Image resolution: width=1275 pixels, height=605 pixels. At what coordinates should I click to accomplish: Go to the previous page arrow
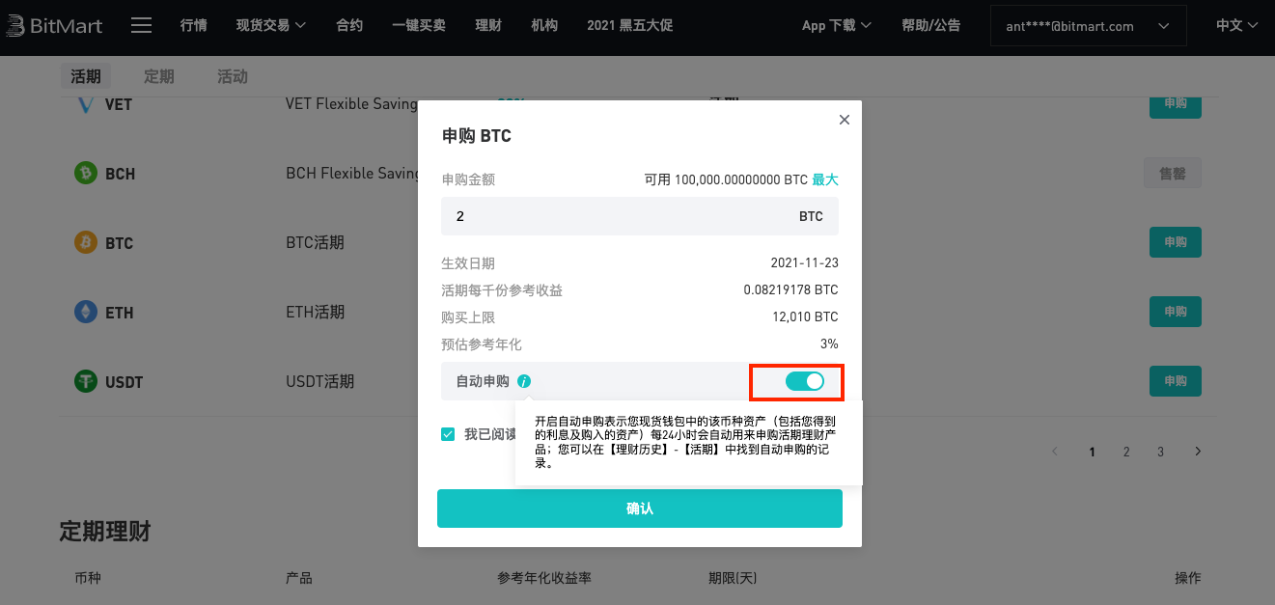tap(1055, 452)
